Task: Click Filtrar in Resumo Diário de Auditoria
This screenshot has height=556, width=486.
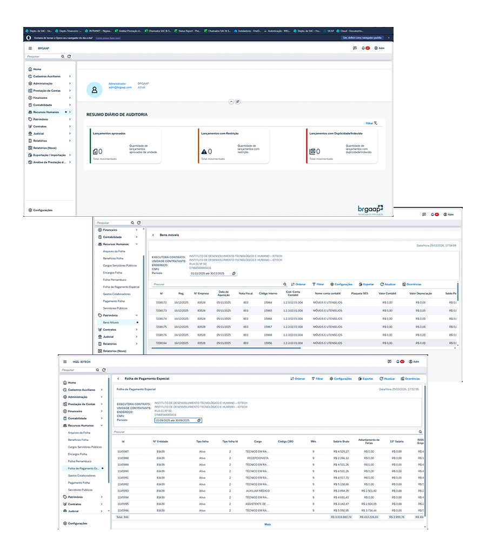Action: tap(371, 123)
